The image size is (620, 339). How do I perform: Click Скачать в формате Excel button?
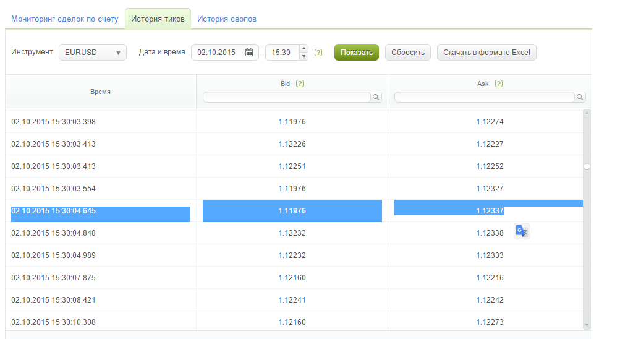tap(486, 52)
